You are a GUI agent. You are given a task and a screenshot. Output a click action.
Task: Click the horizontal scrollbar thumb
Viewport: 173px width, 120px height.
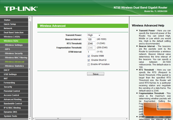pos(58,119)
